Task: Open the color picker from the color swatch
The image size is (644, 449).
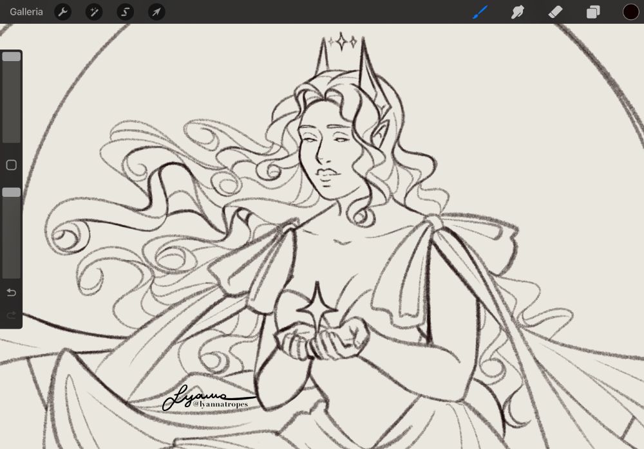Action: click(x=630, y=12)
